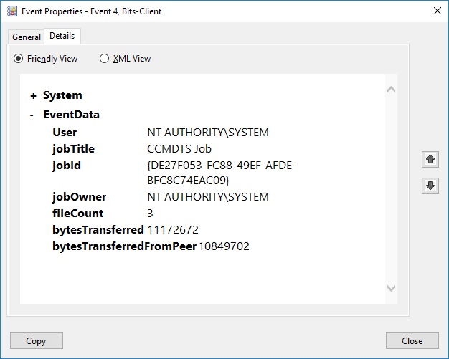
Task: Select the Friendly View radio button
Action: click(x=19, y=59)
